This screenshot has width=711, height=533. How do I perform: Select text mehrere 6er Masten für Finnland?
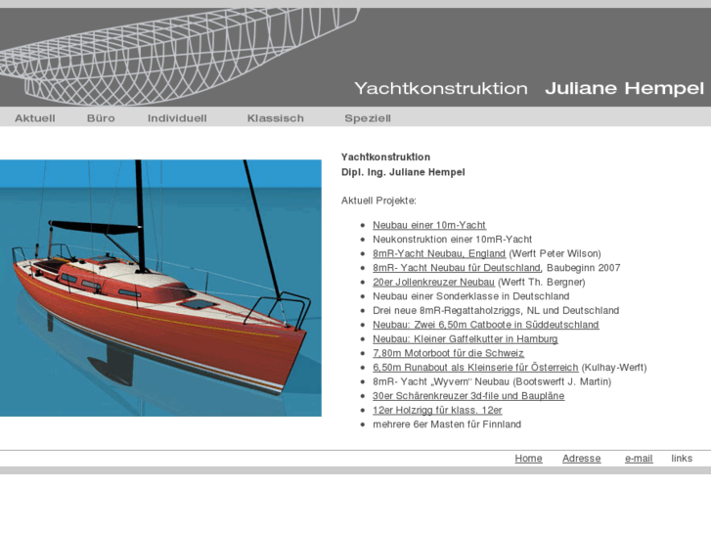tap(447, 424)
